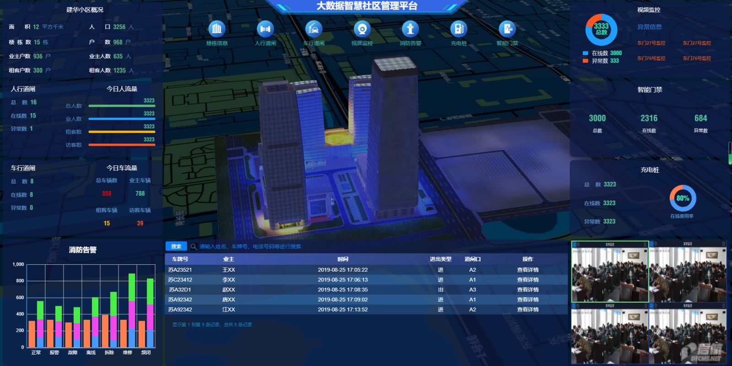Click the magnifier icon beside the search field
The height and width of the screenshot is (366, 732).
pos(194,246)
